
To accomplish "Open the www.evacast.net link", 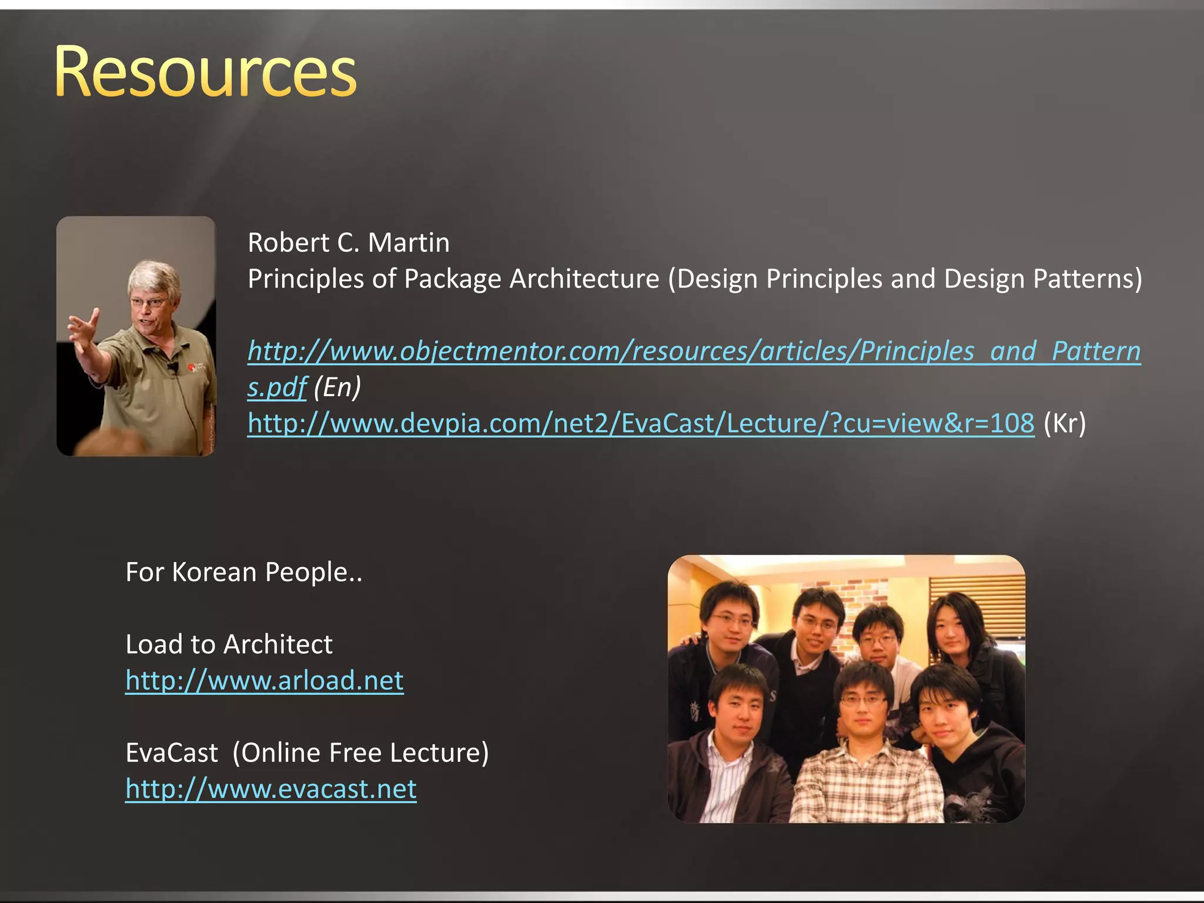I will click(271, 789).
